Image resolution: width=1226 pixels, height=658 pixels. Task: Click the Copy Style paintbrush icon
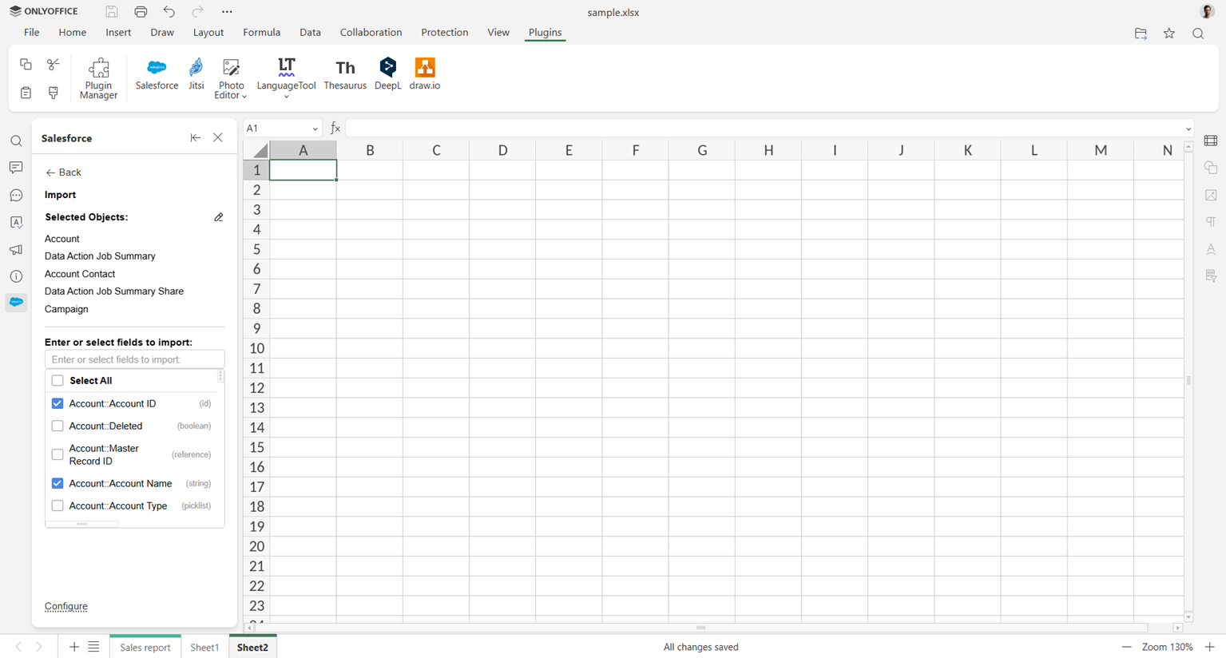click(54, 93)
